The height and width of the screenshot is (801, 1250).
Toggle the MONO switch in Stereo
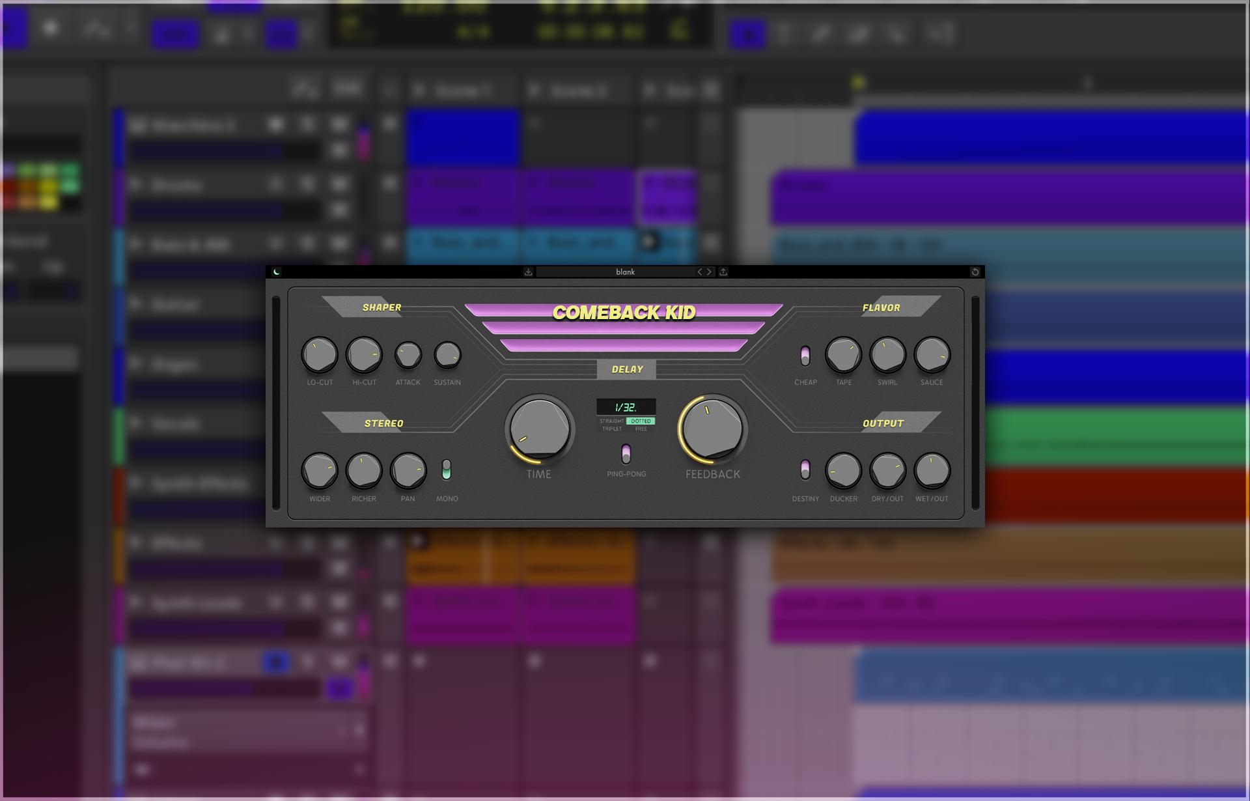pos(447,470)
